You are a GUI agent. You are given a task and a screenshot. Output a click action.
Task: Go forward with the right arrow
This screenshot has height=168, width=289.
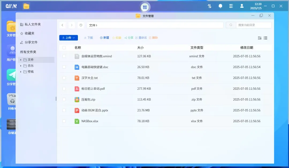point(71,25)
